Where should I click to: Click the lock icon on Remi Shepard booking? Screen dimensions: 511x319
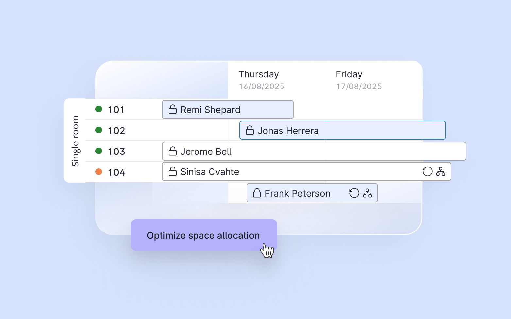click(173, 109)
